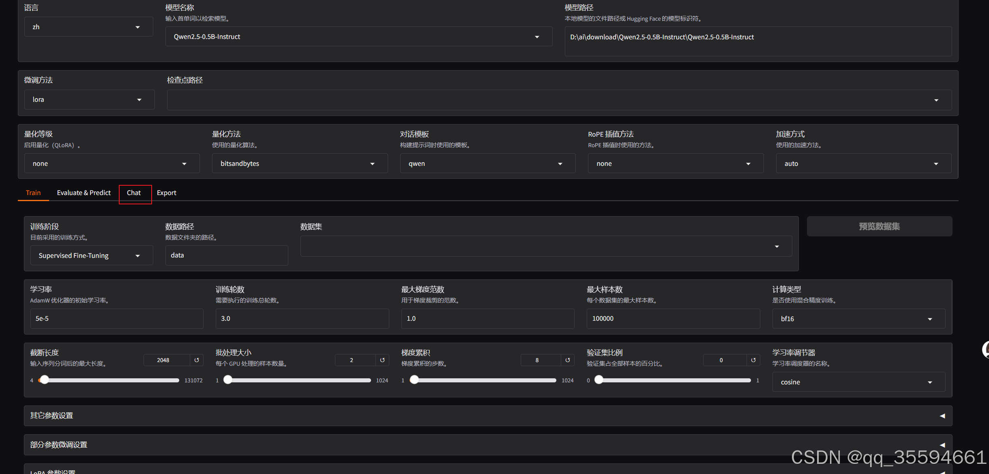Screen dimensions: 989x474
Task: Open the 语言 (language) zh dropdown
Action: click(x=88, y=27)
